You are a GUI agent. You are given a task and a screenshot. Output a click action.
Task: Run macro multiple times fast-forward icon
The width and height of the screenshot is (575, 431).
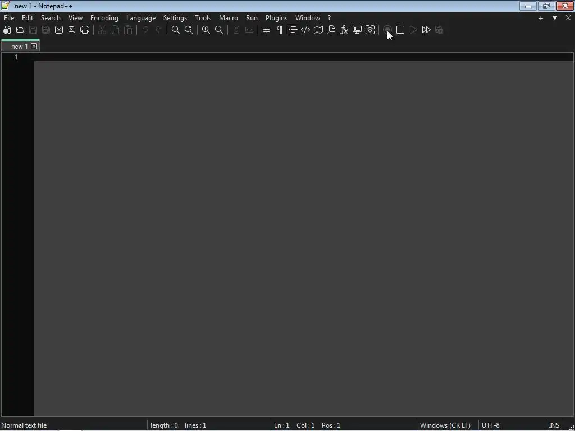426,30
